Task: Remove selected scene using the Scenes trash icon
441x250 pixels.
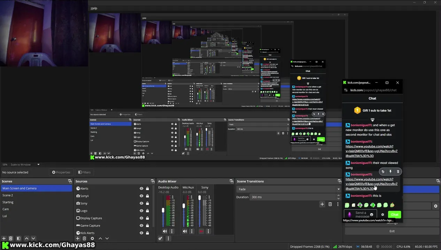Action: [x=11, y=239]
